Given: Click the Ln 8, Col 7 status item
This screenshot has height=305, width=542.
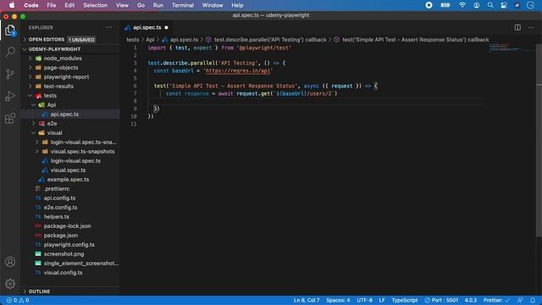Looking at the screenshot, I should point(307,300).
